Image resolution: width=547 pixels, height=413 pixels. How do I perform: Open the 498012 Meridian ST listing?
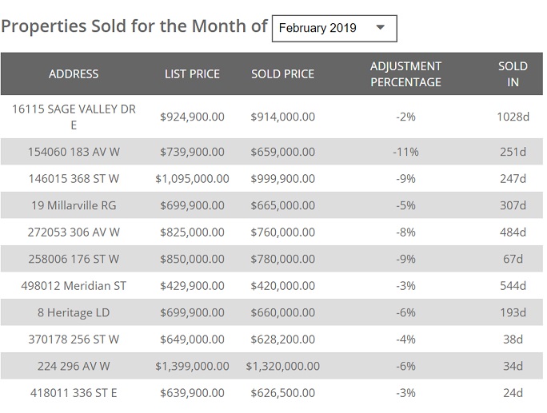[x=74, y=286]
